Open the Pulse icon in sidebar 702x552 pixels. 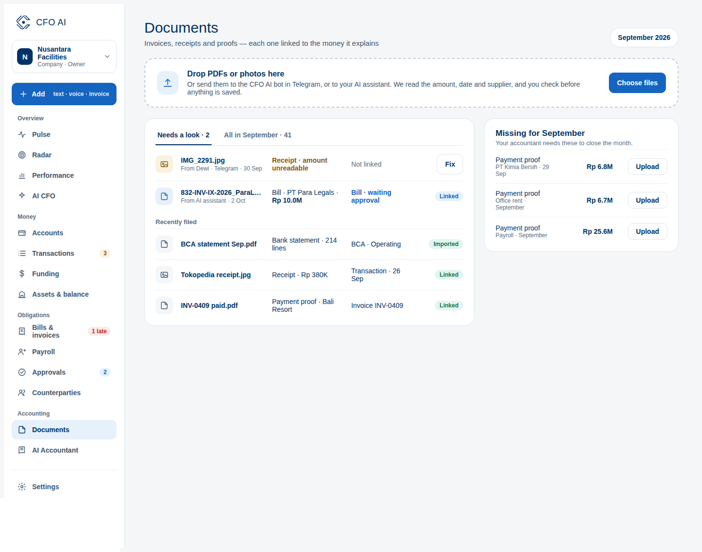pyautogui.click(x=22, y=134)
